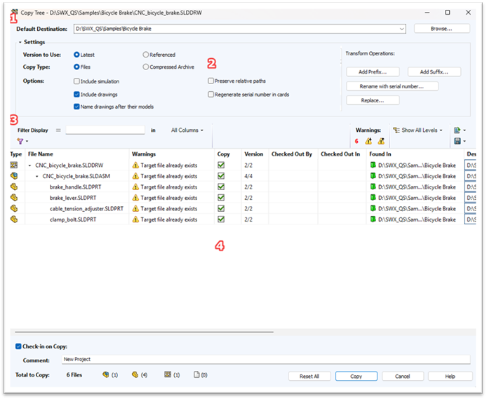Disable Check-in on Copy
This screenshot has width=487, height=399.
18,346
